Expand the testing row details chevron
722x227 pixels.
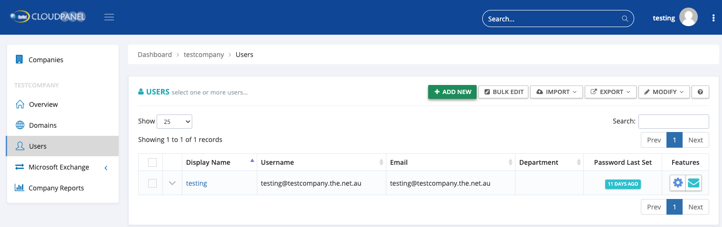(x=172, y=183)
